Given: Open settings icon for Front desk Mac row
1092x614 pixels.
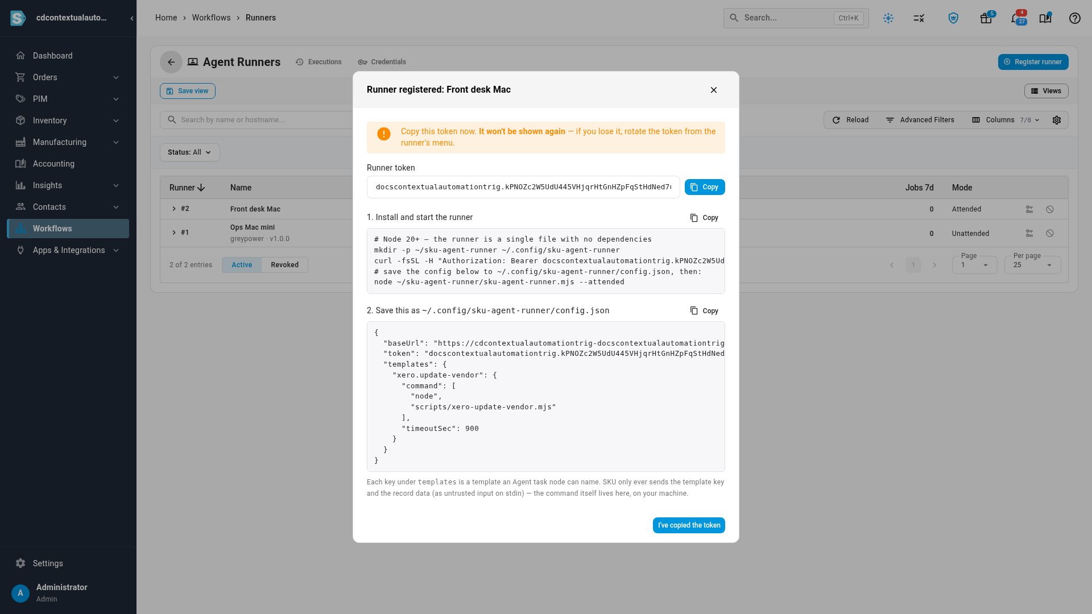Looking at the screenshot, I should pos(1029,209).
